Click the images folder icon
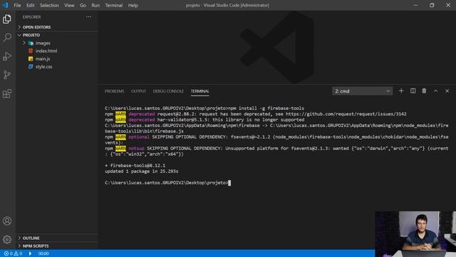The image size is (456, 257). 31,43
